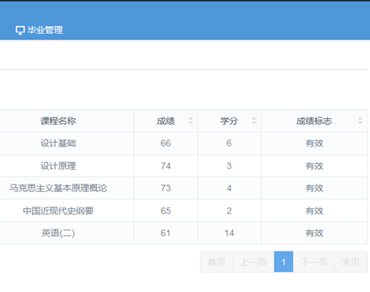Click the 课程名称 column header

pos(58,121)
